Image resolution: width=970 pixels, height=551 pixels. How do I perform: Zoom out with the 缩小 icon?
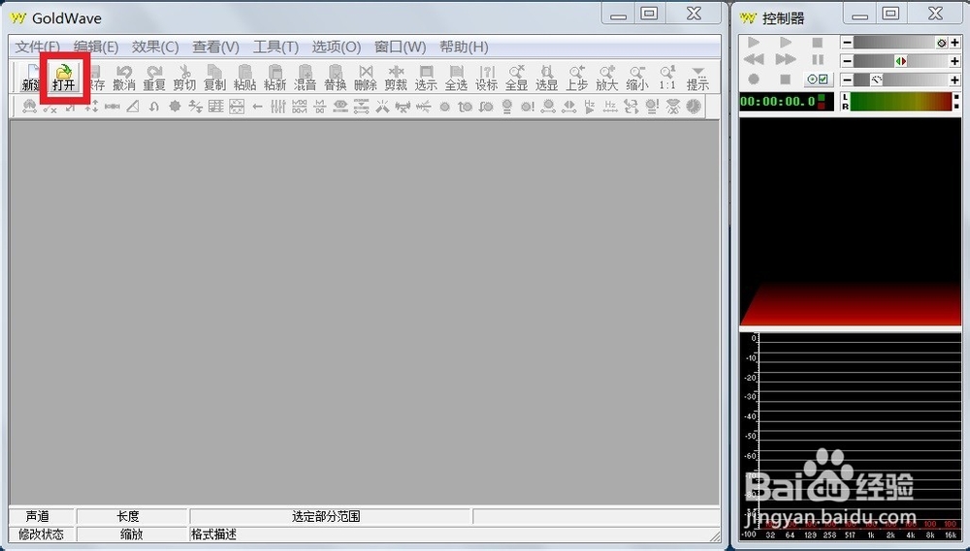click(x=637, y=77)
